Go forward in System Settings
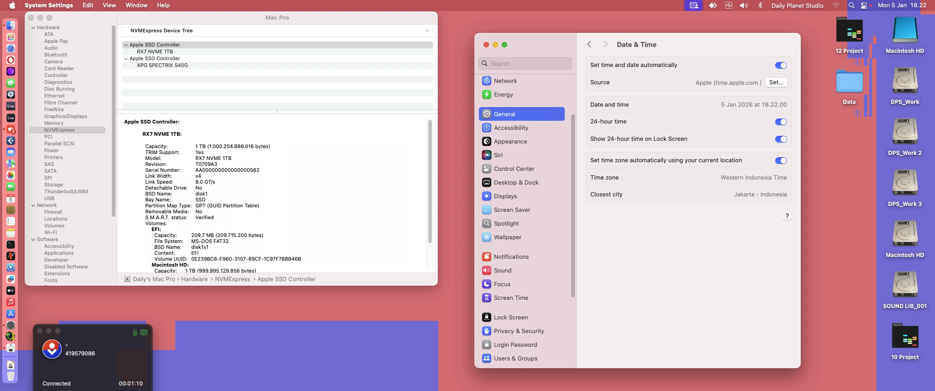 click(x=605, y=44)
